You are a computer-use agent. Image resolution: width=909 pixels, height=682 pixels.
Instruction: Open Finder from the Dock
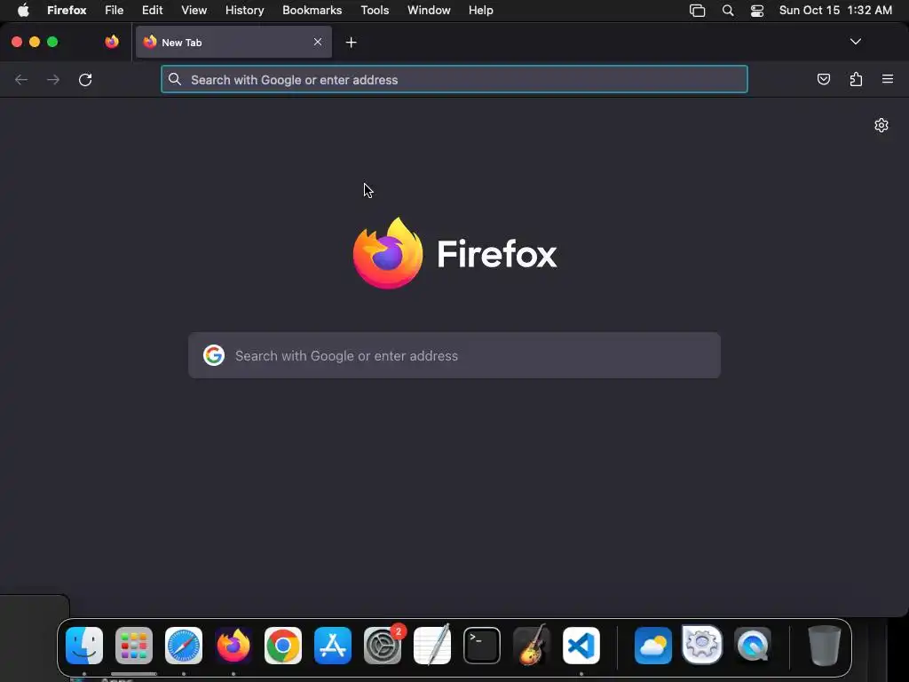84,646
